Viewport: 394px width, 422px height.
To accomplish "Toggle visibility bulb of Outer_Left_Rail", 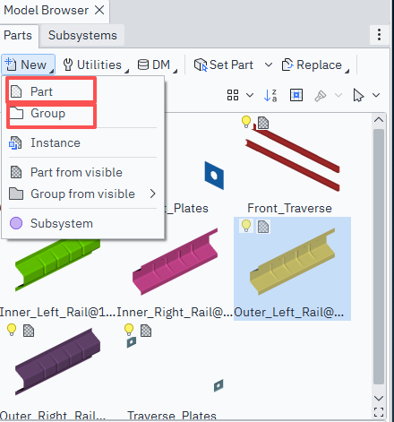I will [x=246, y=226].
